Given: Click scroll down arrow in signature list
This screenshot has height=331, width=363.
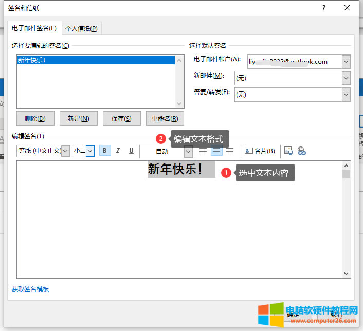Looking at the screenshot, I should tap(179, 103).
